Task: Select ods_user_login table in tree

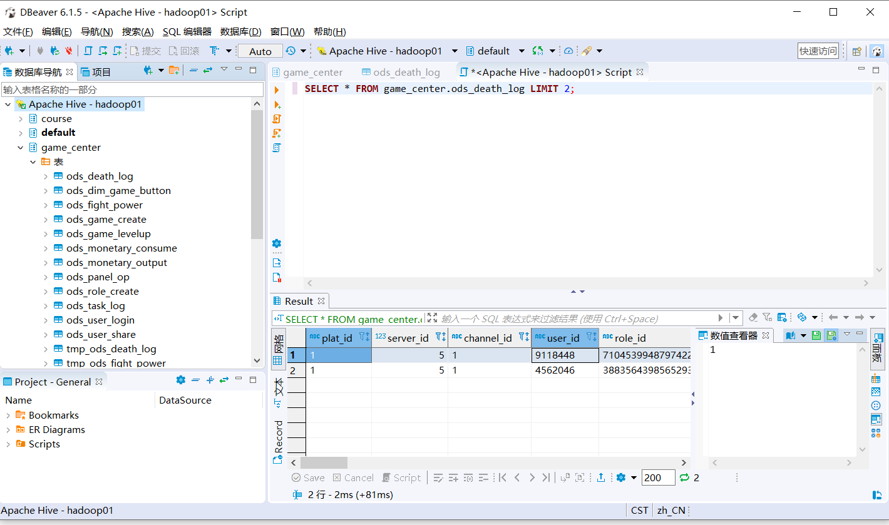Action: [100, 320]
